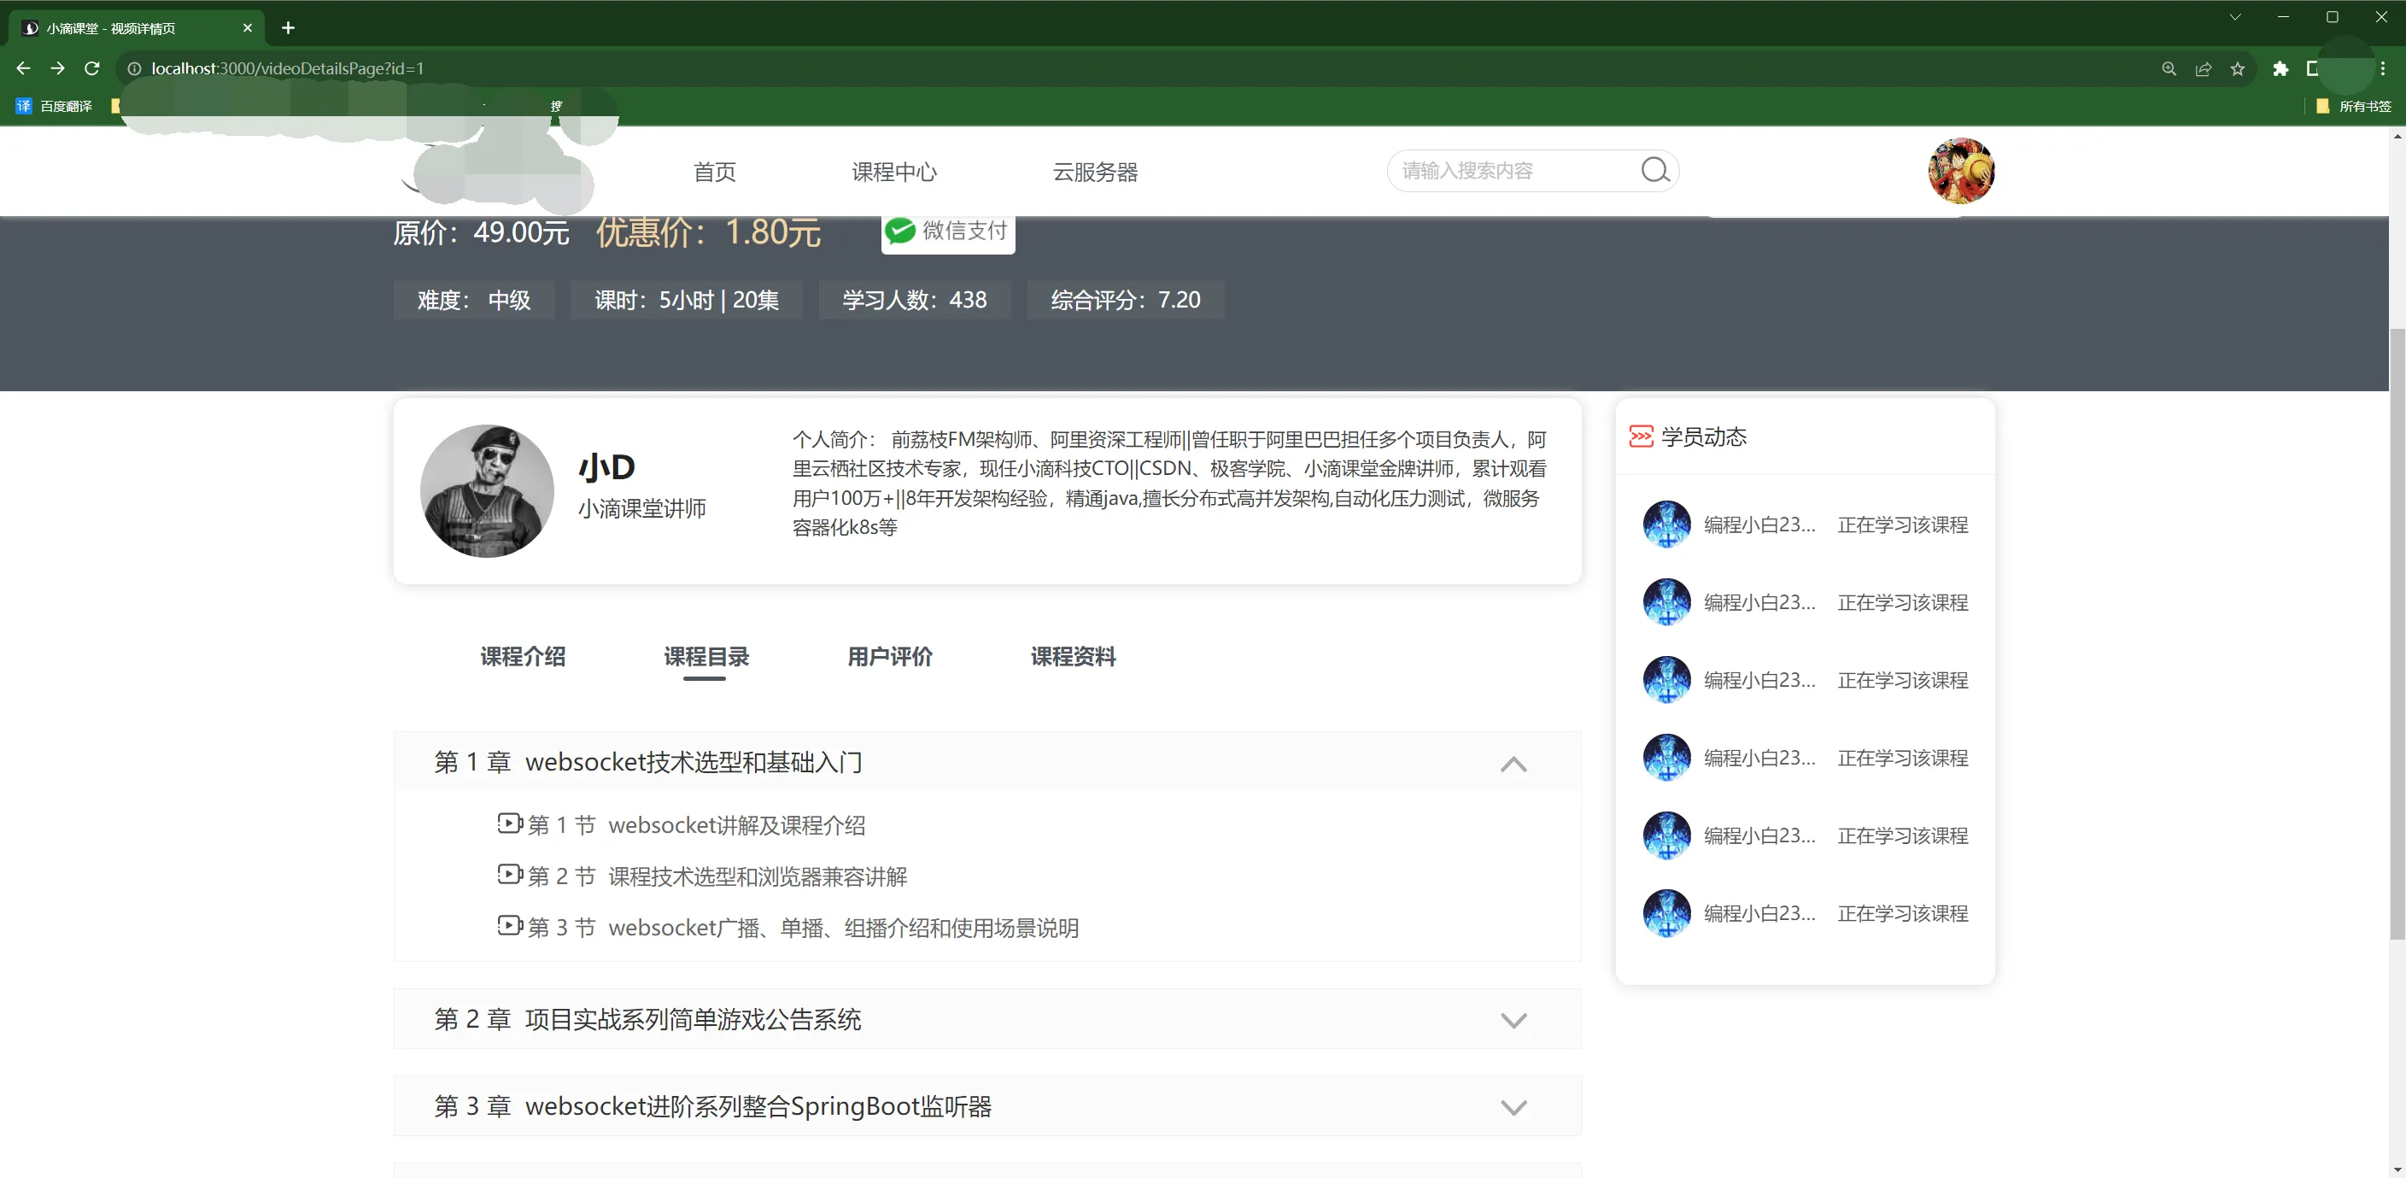Click the video icon of 第 1 节

[509, 823]
